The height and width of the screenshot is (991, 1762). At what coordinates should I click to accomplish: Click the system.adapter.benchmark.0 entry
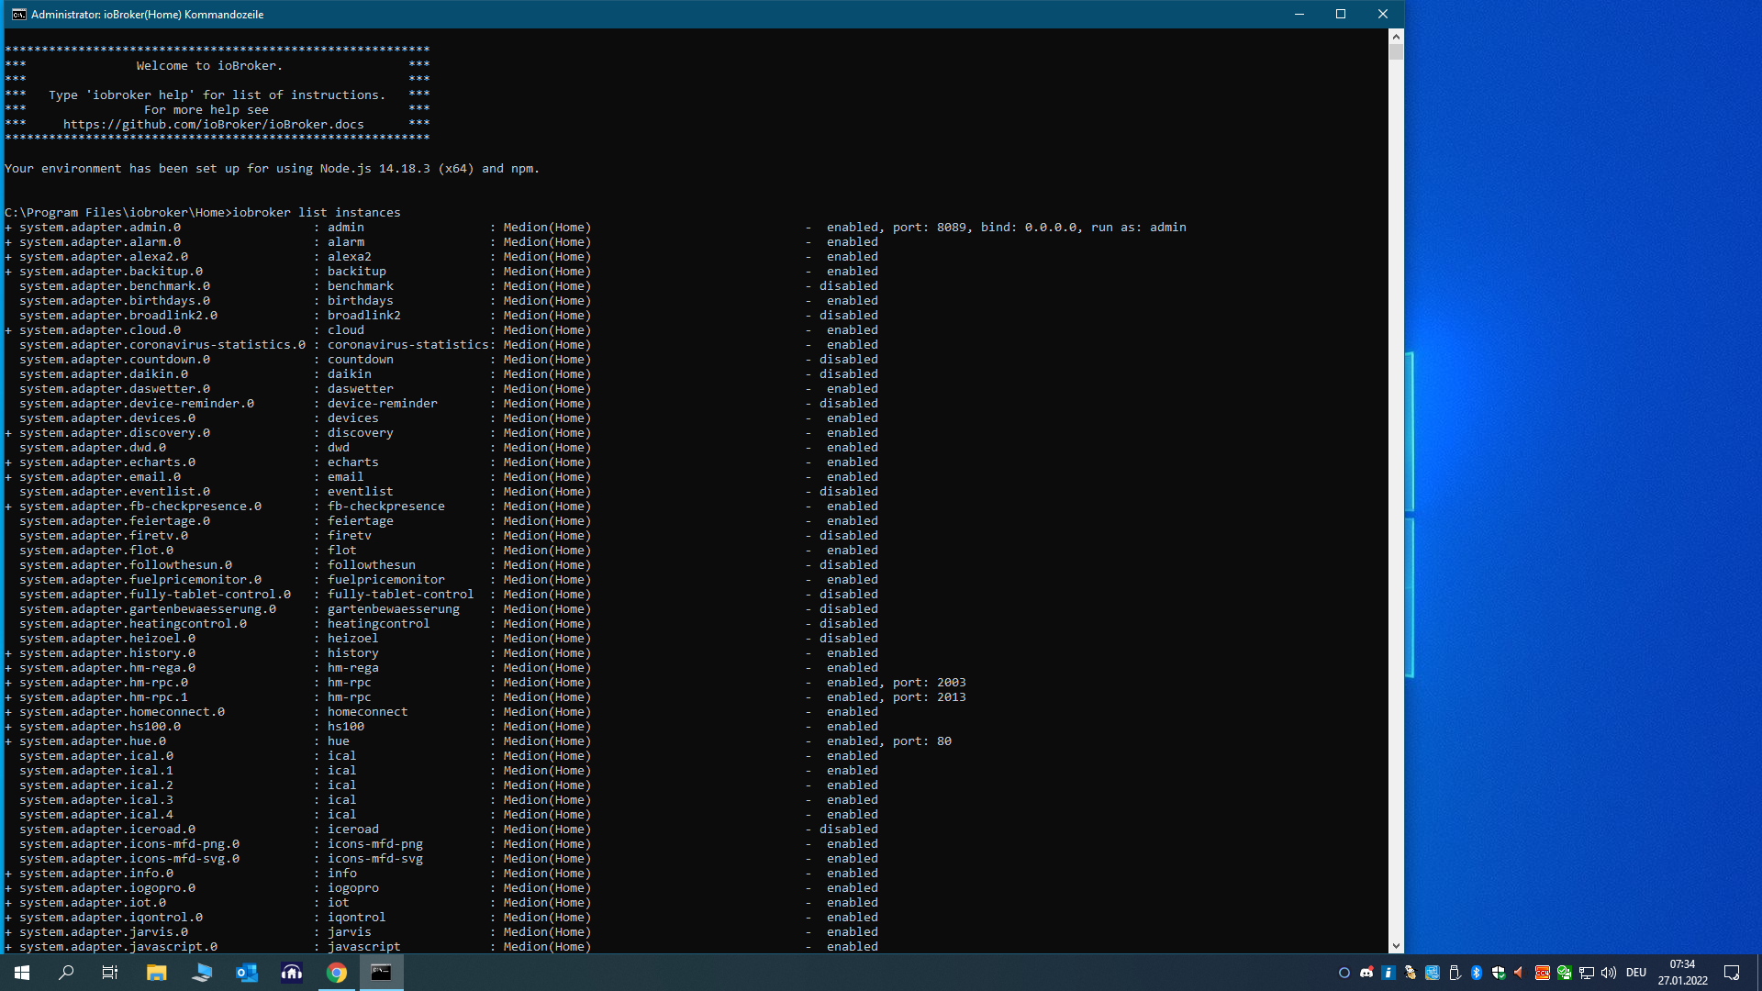(x=115, y=286)
